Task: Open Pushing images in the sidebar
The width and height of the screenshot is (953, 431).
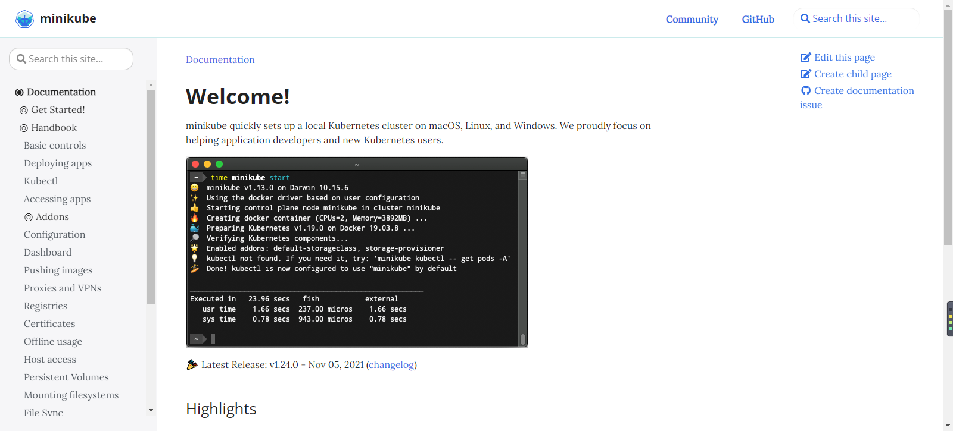Action: tap(58, 270)
